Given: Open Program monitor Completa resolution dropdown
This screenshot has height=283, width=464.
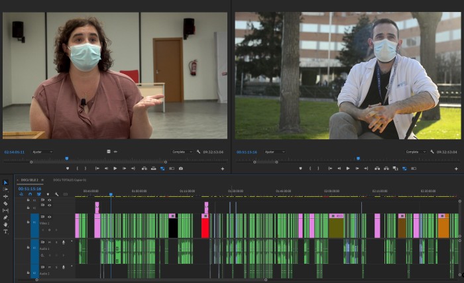Looking at the screenshot, I should [x=413, y=152].
